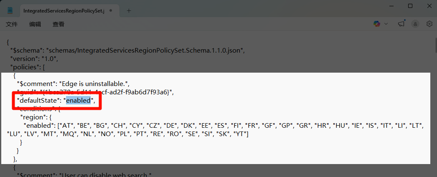Open the 文件 menu
Screen dimensions: 437x177
(x=12, y=24)
